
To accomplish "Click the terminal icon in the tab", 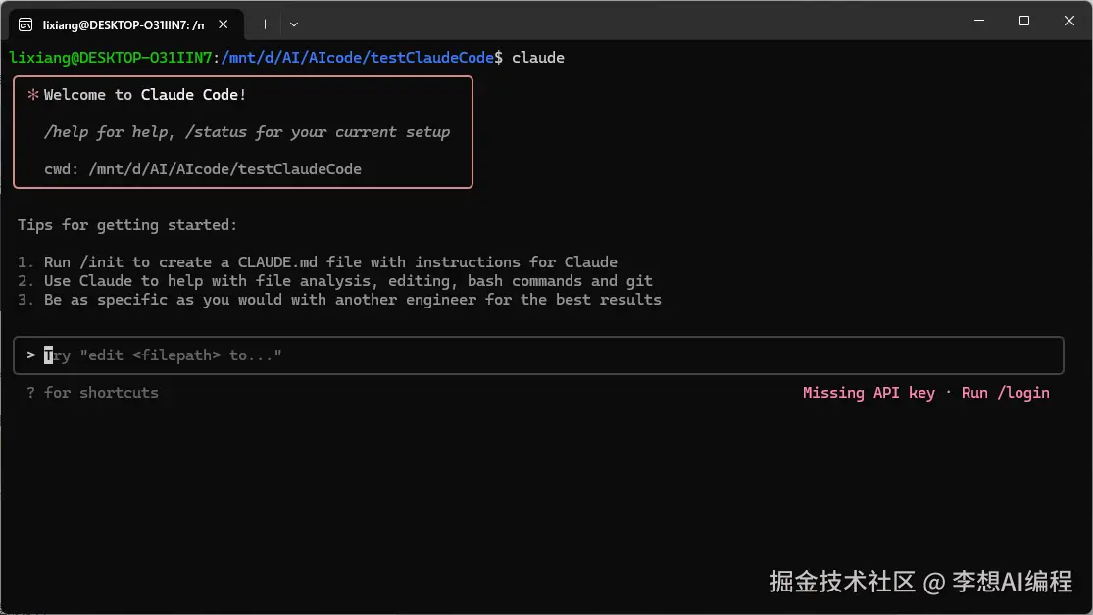I will click(25, 25).
